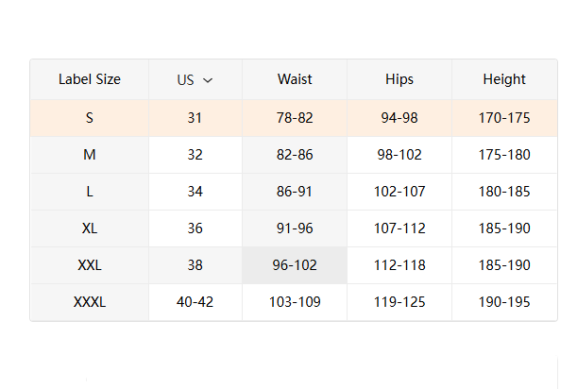
Task: Select the XXXL label size row
Action: click(90, 302)
